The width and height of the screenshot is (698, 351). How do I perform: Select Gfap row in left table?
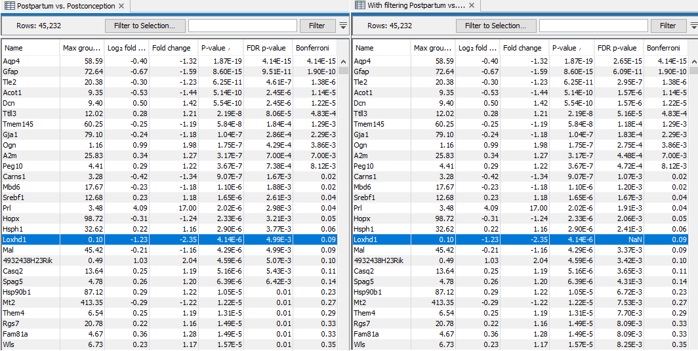pyautogui.click(x=170, y=72)
